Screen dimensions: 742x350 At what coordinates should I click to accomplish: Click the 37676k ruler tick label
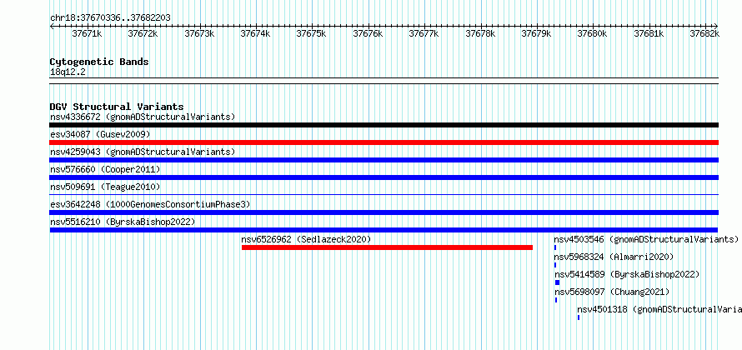point(368,33)
